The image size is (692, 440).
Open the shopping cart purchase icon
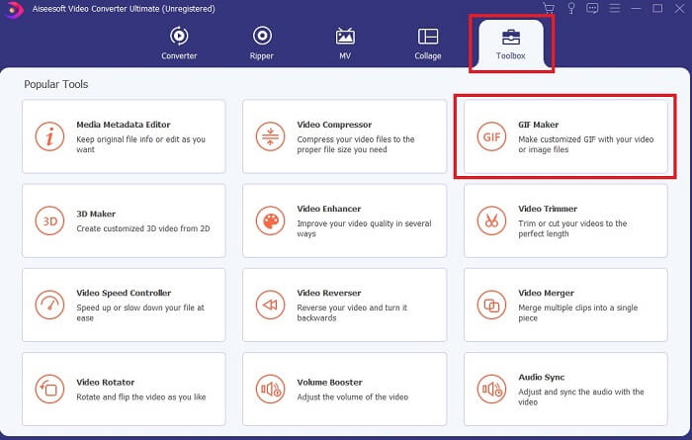549,8
